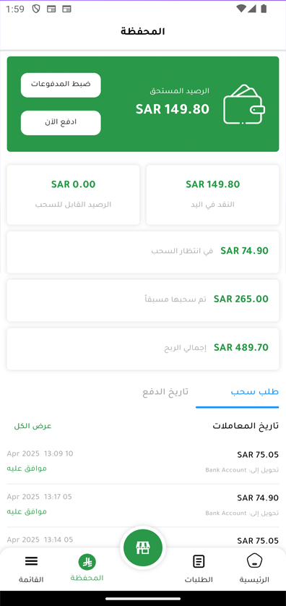This screenshot has height=606, width=286.
Task: Select the في انتظار السحب SAR 74.90 card
Action: 143,252
